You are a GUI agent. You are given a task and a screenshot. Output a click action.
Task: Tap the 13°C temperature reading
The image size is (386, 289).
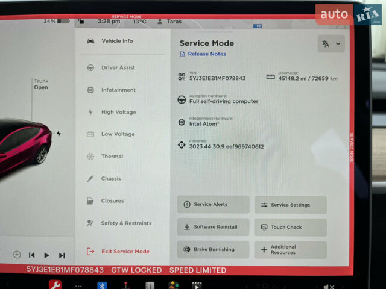tap(139, 22)
